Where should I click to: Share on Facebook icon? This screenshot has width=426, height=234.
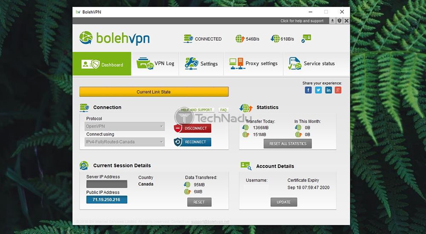tap(308, 90)
